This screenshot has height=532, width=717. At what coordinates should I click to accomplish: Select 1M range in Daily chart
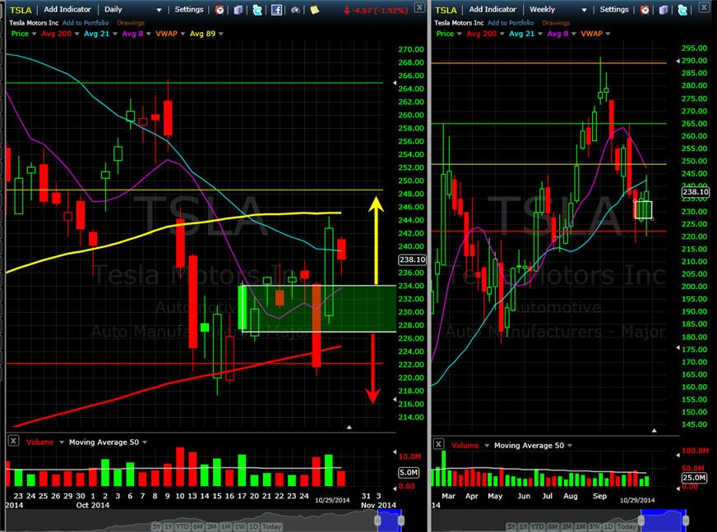pyautogui.click(x=226, y=526)
